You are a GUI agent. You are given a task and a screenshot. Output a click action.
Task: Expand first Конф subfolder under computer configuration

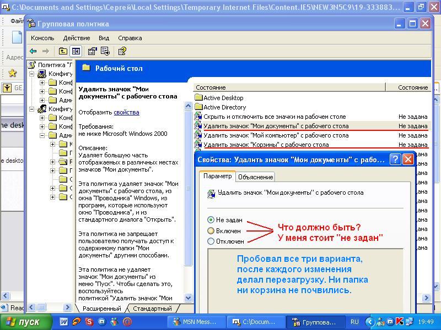pyautogui.click(x=42, y=82)
